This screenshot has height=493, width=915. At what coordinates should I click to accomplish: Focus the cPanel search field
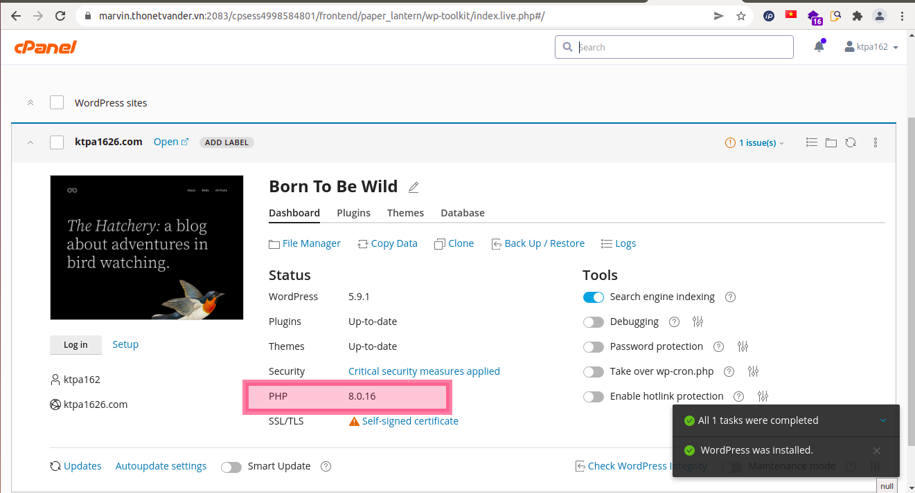(674, 47)
